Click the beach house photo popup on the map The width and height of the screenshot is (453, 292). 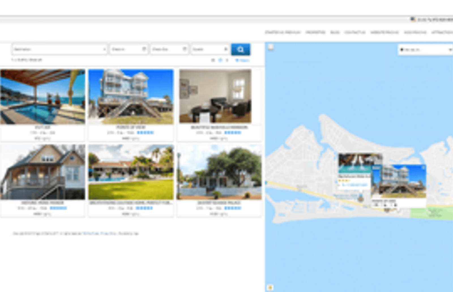click(399, 181)
